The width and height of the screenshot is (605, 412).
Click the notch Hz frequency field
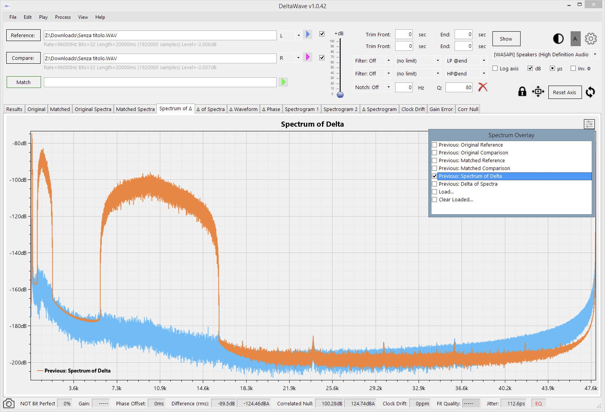click(404, 87)
